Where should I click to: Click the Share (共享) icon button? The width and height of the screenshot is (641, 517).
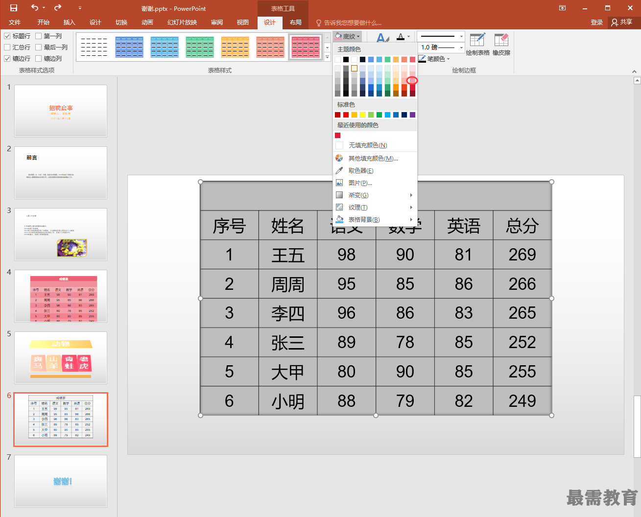coord(622,22)
